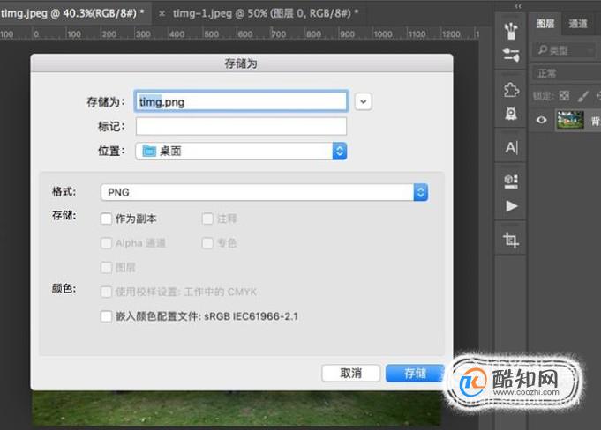The width and height of the screenshot is (601, 430).
Task: Open the Character panel 'A|' icon
Action: click(511, 147)
